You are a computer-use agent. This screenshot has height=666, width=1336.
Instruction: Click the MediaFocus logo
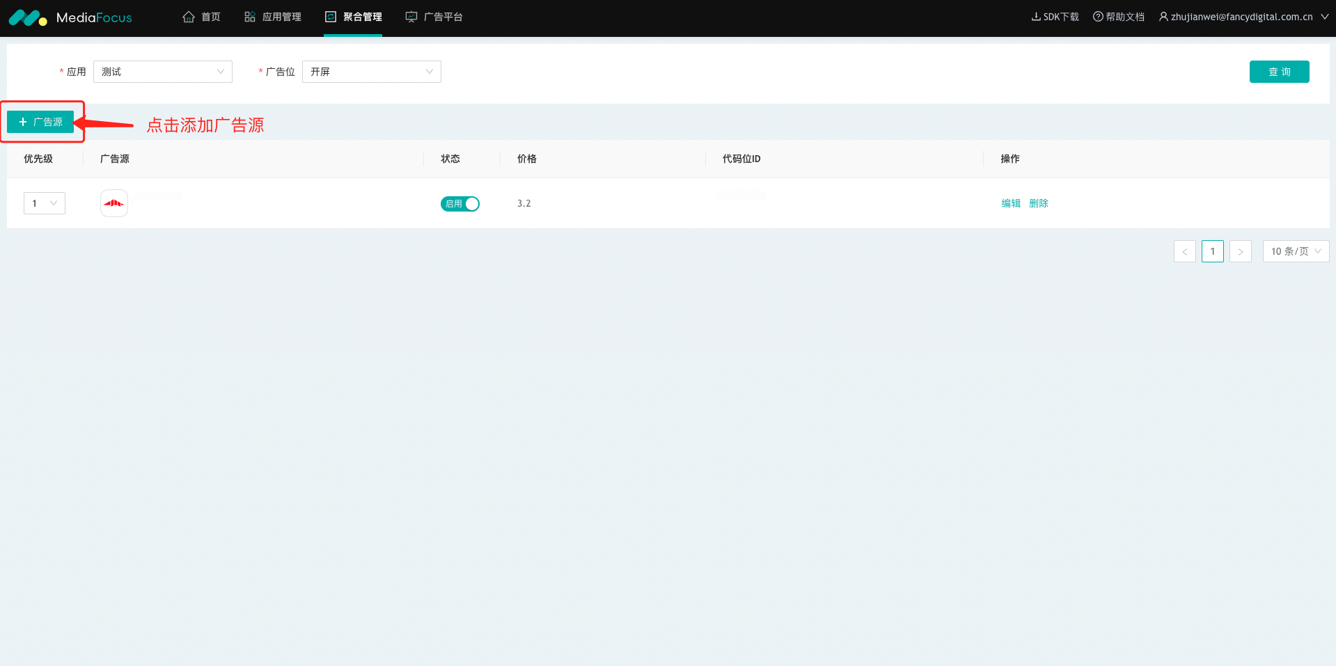coord(70,17)
